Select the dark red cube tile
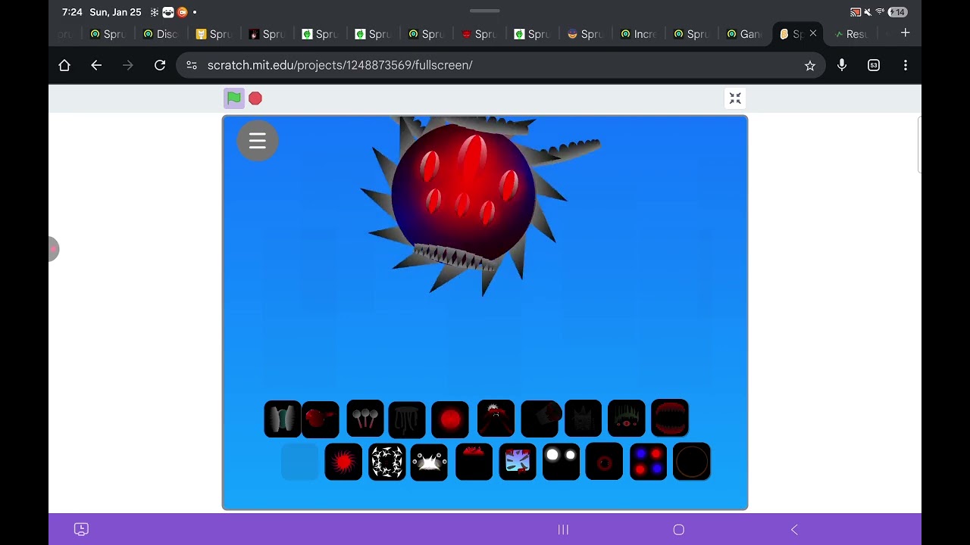 click(540, 419)
